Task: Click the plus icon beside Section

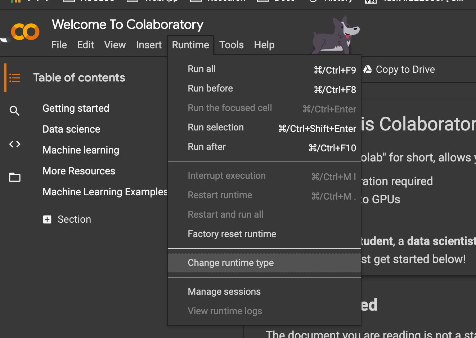Action: click(x=47, y=219)
